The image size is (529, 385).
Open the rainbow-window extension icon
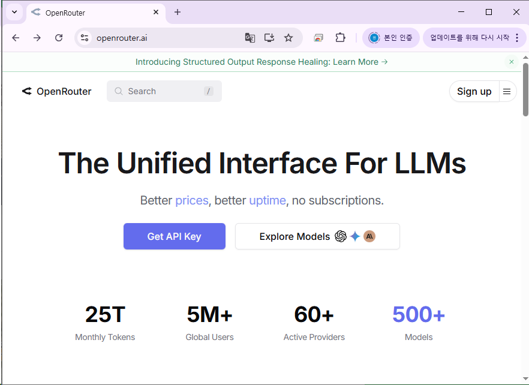318,38
